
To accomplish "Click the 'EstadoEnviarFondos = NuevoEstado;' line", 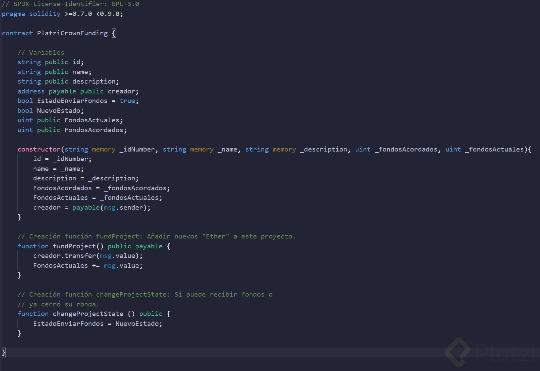I will (x=98, y=324).
